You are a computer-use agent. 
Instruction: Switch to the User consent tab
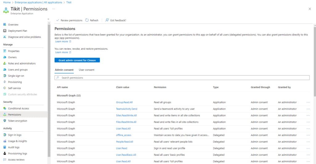(86, 70)
